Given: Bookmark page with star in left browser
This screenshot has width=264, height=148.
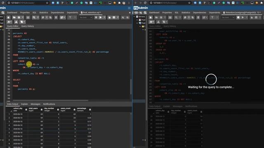Looking at the screenshot, I should (47, 3).
